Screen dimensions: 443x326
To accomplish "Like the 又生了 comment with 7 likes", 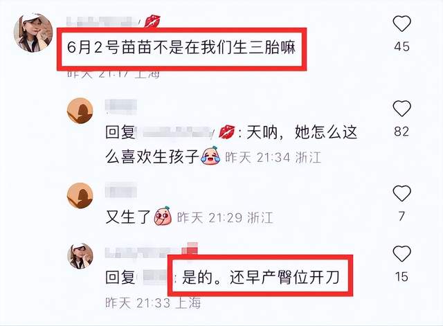I will [401, 194].
